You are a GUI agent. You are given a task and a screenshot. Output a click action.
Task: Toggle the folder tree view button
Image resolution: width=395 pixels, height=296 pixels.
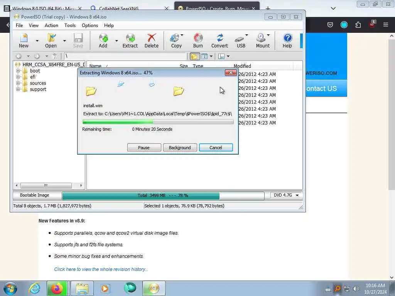click(194, 56)
